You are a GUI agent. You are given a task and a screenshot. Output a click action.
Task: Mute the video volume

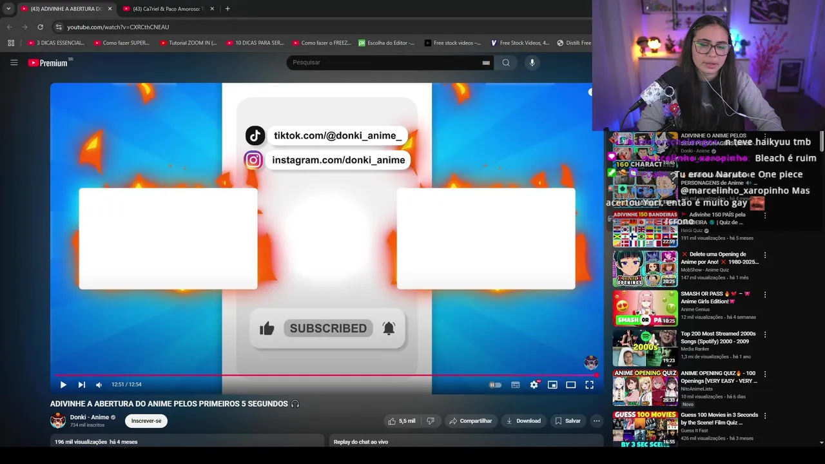click(x=99, y=385)
